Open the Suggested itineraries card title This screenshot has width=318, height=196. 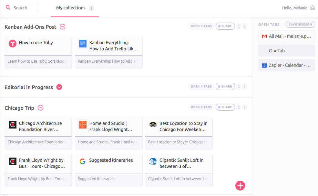point(111,160)
